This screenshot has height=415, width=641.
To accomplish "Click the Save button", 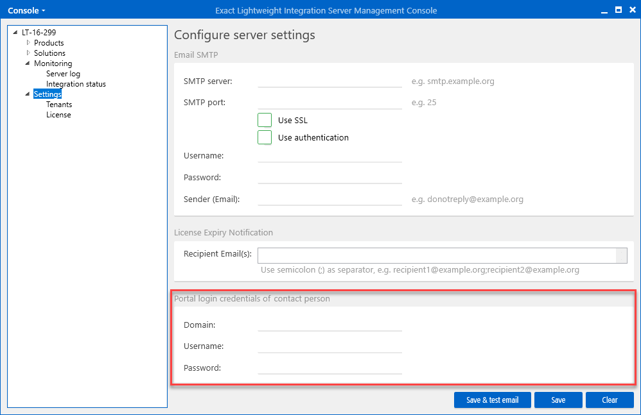I will [558, 400].
